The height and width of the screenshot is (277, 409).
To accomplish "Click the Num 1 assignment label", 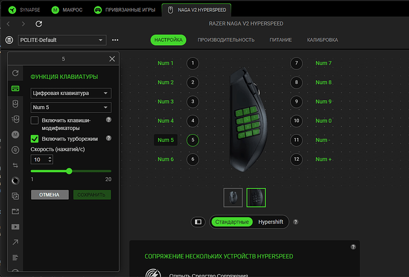I will [165, 63].
